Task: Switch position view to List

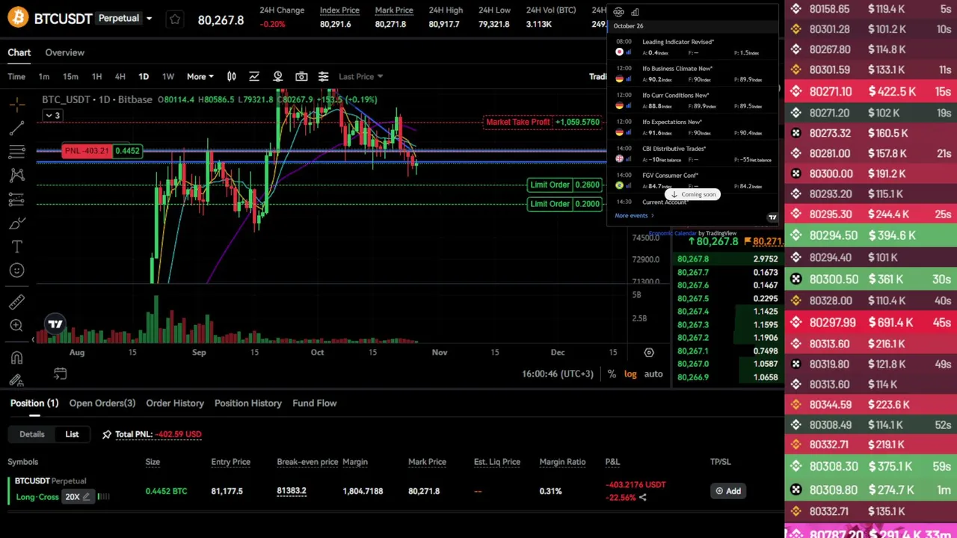Action: click(72, 434)
